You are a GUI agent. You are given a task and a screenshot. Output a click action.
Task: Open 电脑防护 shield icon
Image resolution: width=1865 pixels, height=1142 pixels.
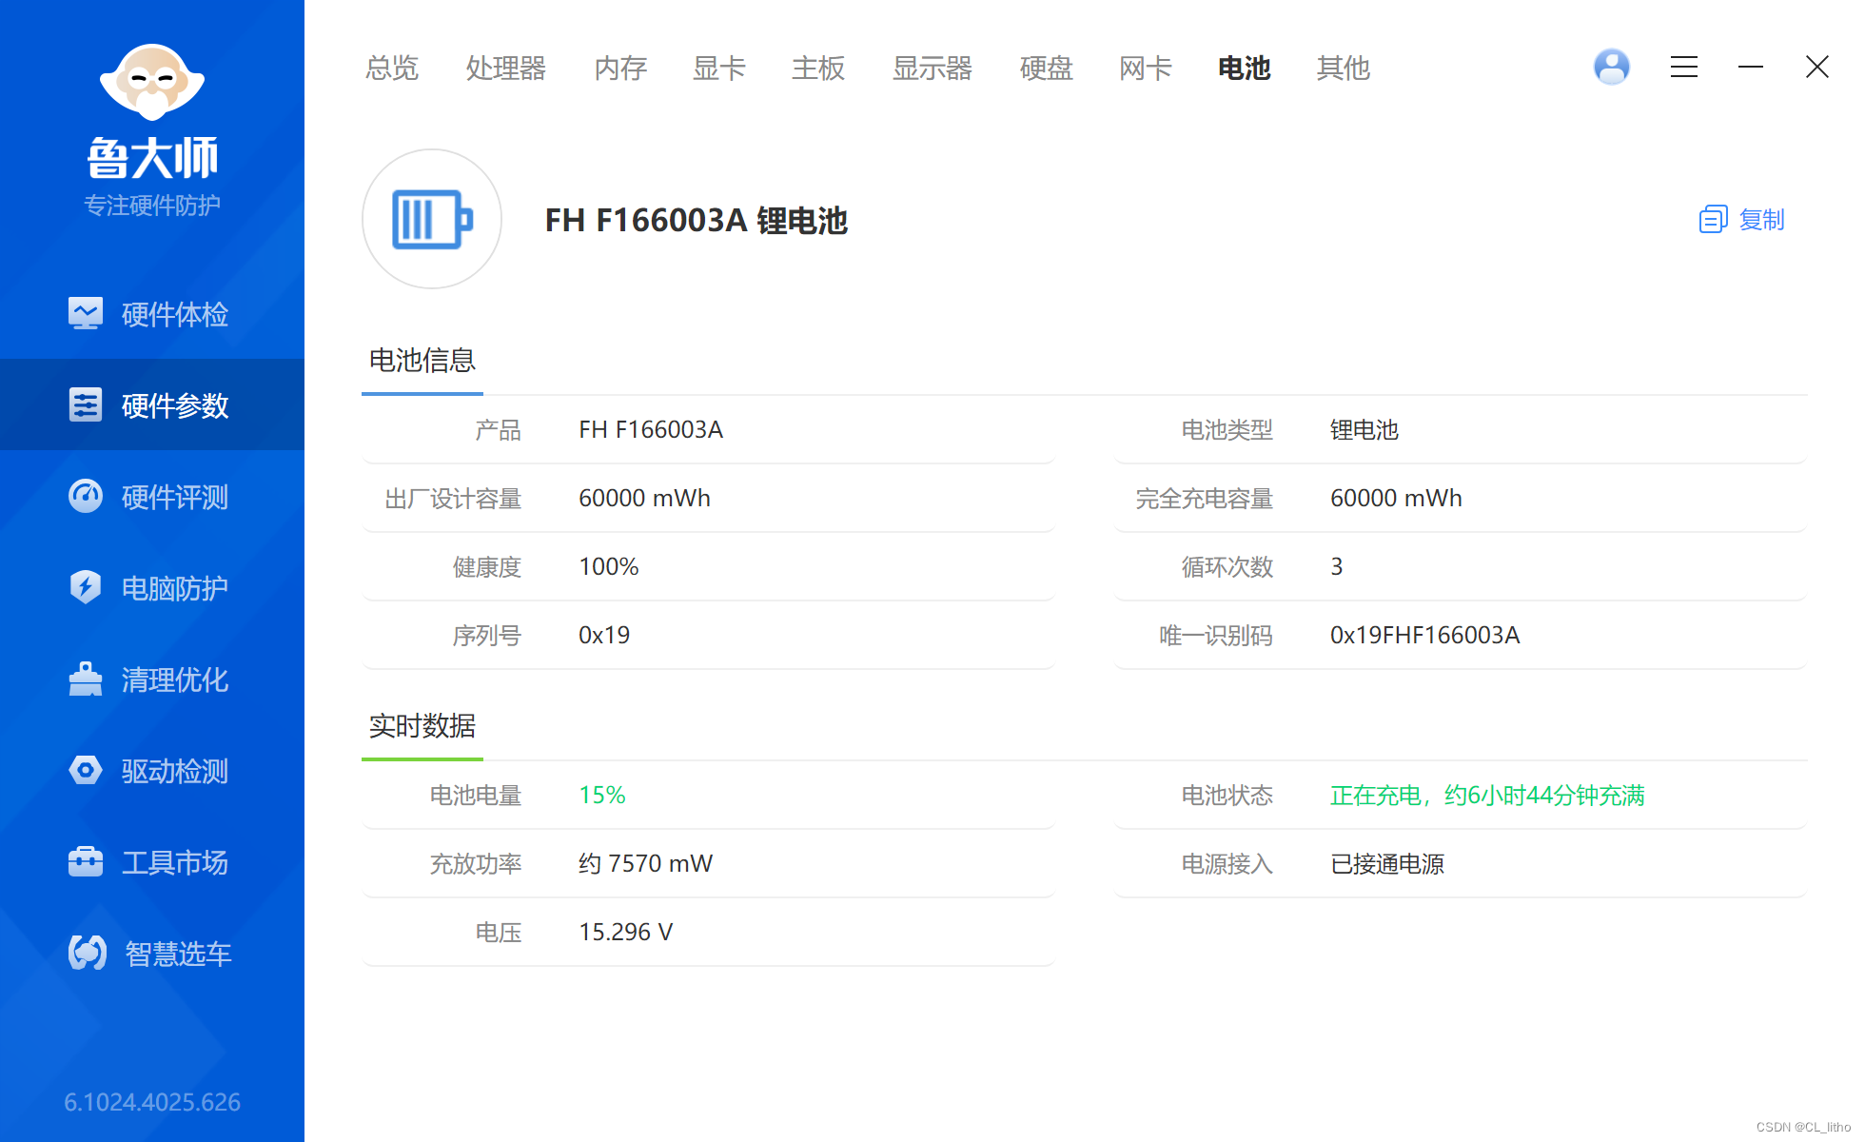point(86,587)
